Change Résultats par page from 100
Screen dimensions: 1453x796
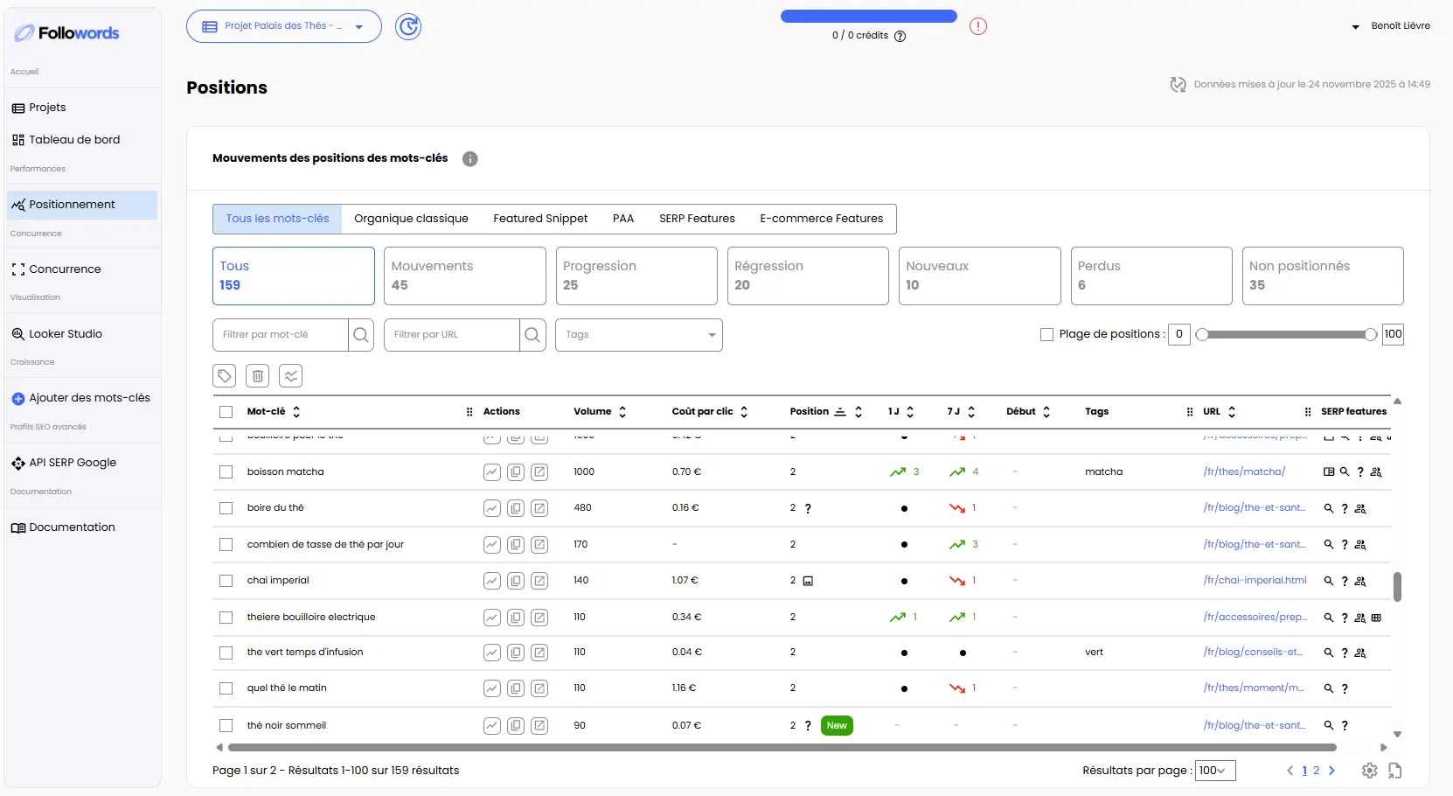1214,771
